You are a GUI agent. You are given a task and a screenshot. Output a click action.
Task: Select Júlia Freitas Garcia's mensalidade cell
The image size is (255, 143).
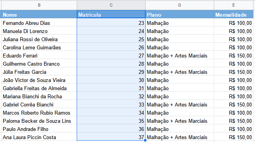[234, 72]
